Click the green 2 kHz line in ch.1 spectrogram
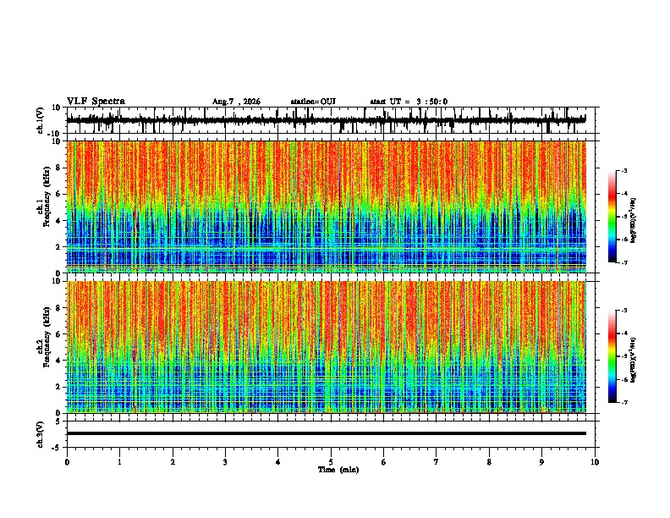The image size is (670, 518). click(327, 248)
